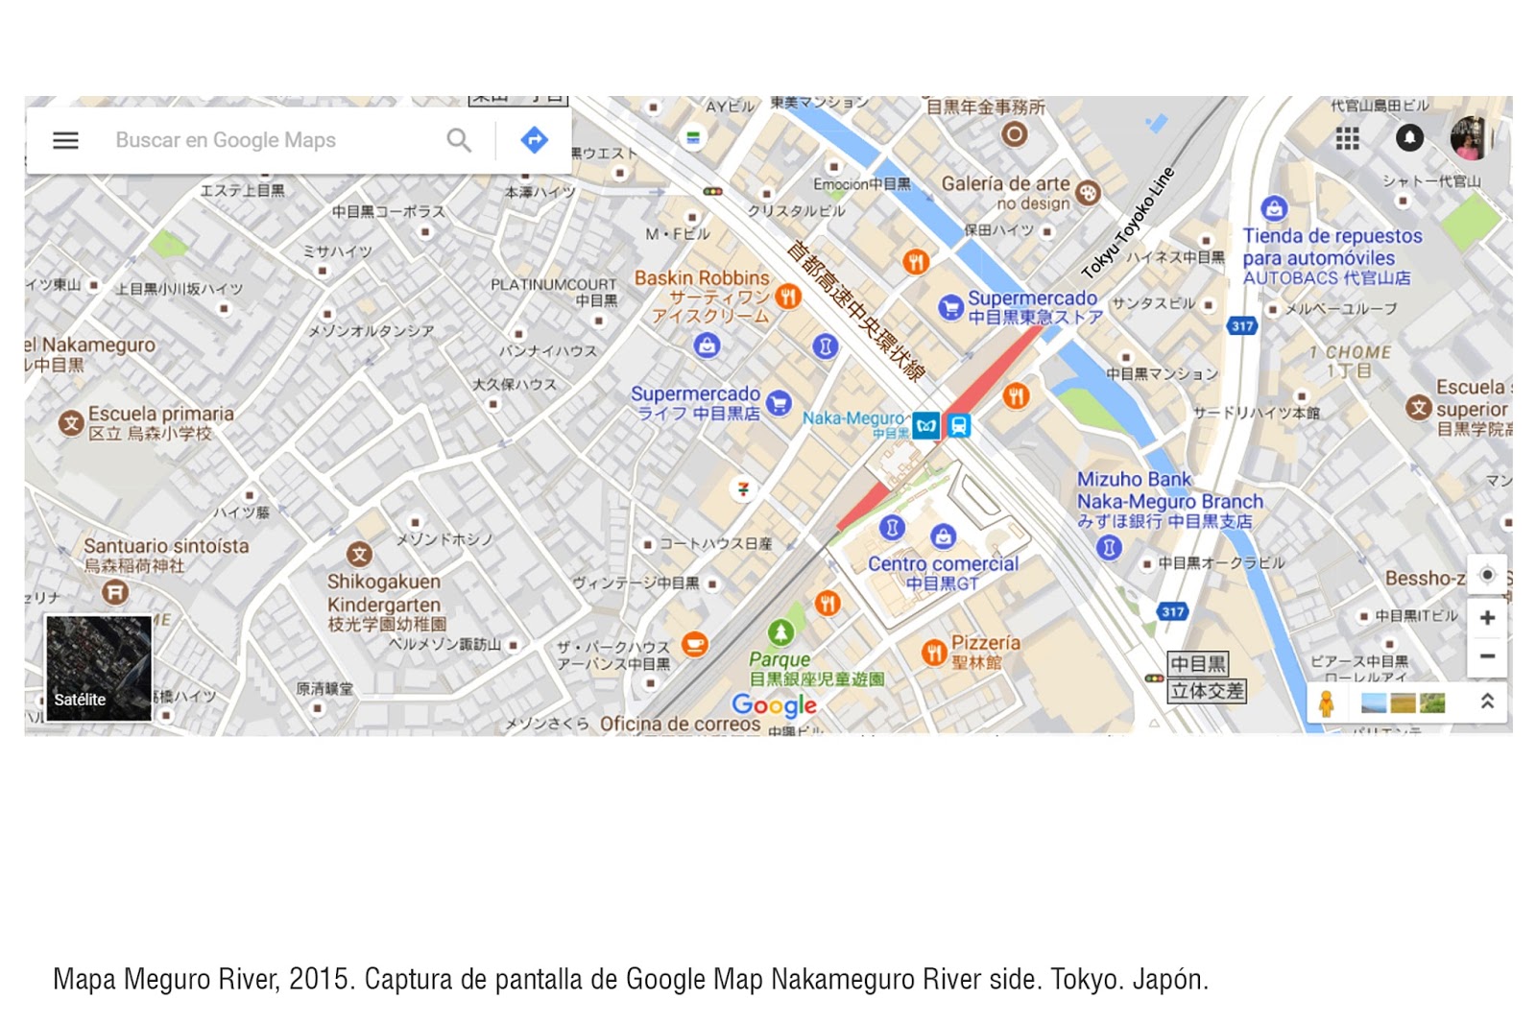Center map on my location

tap(1487, 575)
